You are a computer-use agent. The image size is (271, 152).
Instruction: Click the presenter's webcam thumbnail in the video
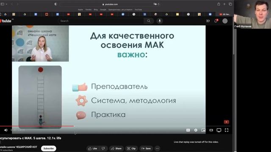tap(40, 43)
